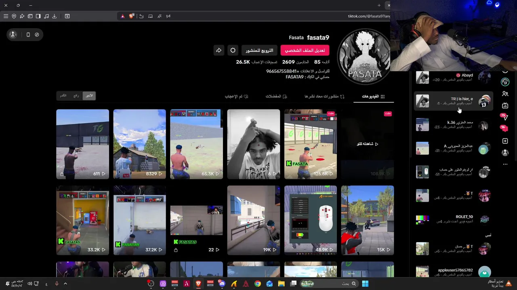Open the 'TR | is hier, e' notification
The width and height of the screenshot is (517, 290).
coord(453,101)
